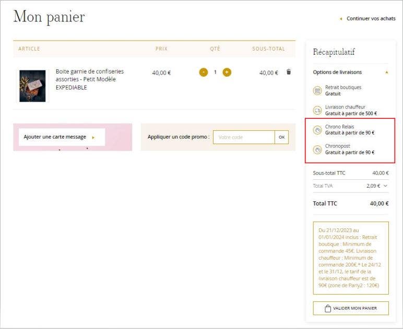This screenshot has width=403, height=329.
Task: Click the unit price 40,00 € in Prix column
Action: [161, 73]
